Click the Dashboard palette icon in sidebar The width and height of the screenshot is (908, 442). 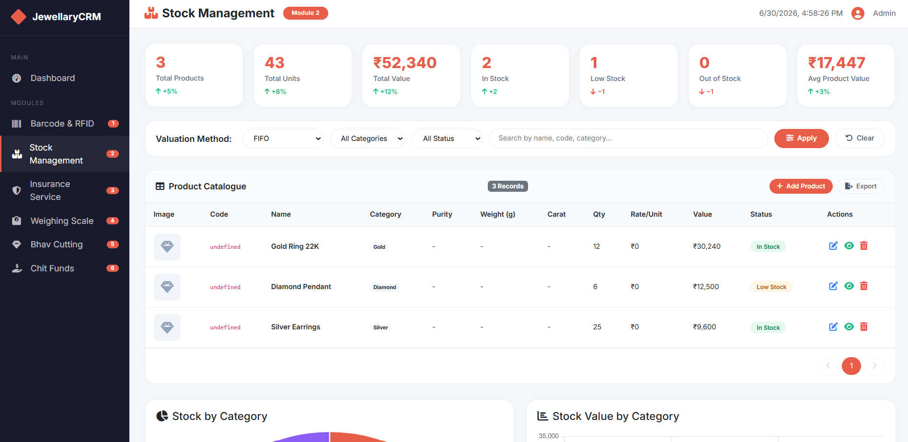pos(17,78)
